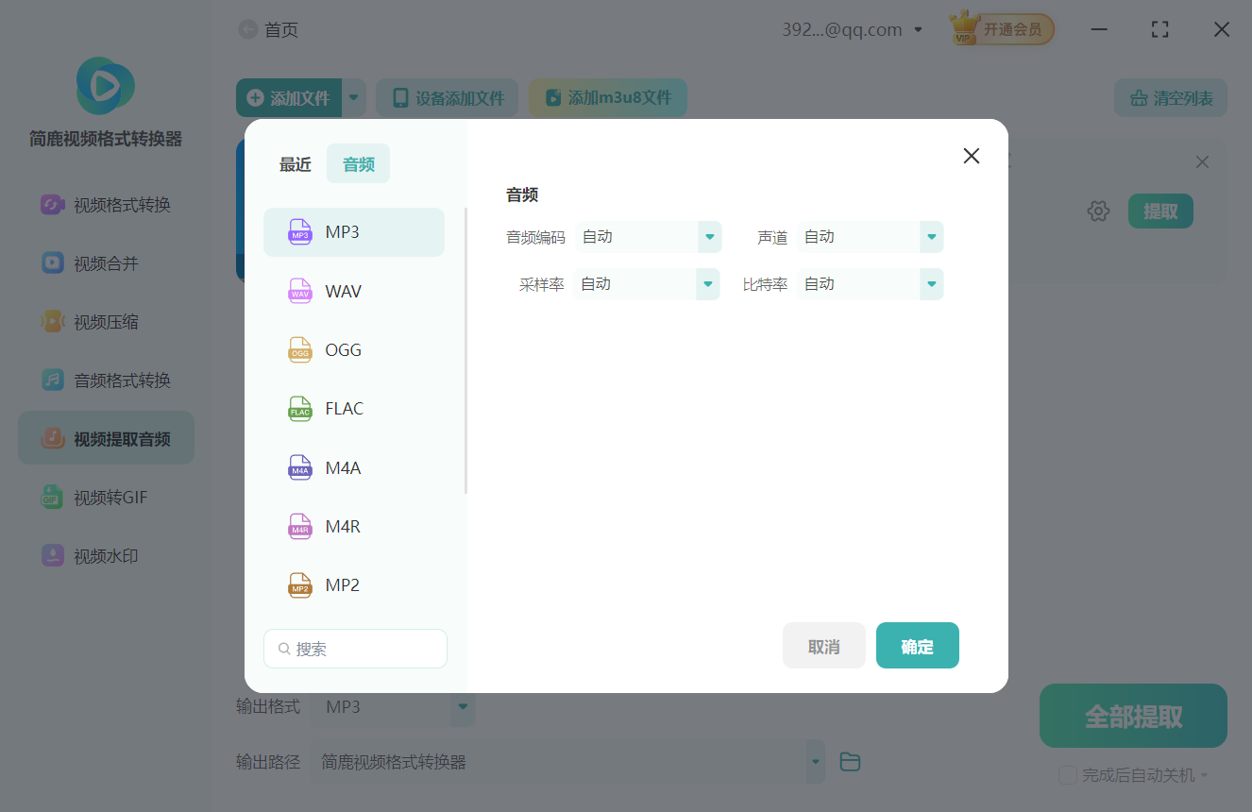Image resolution: width=1252 pixels, height=812 pixels.
Task: Open the 音频编码 dropdown
Action: point(649,237)
